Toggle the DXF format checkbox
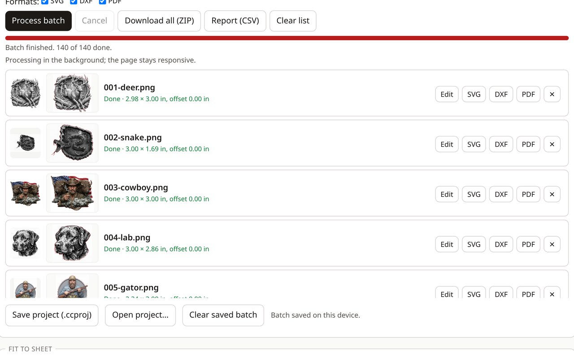574x358 pixels. 74,2
